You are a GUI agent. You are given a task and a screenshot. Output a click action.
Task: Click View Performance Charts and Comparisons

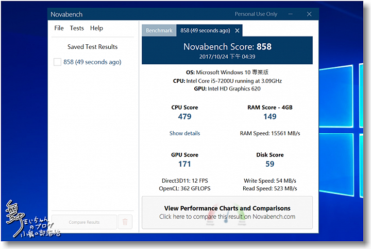click(227, 212)
